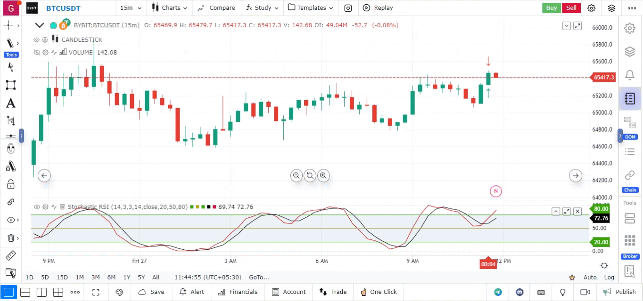Screen dimensions: 643x301
Task: Reset chart zoom with the refresh magnifier
Action: pyautogui.click(x=310, y=176)
